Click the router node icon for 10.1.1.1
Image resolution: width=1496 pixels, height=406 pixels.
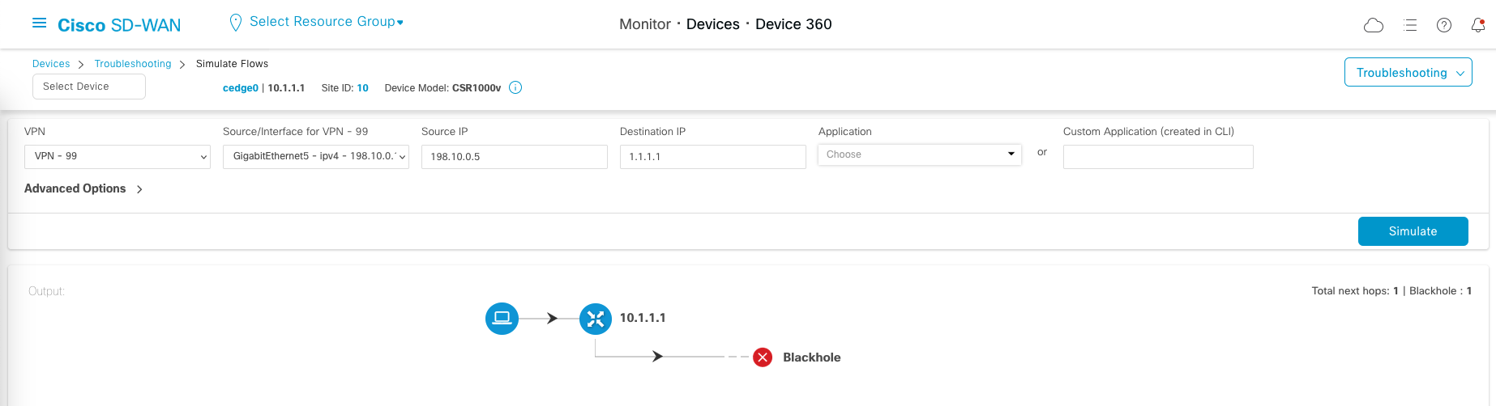[x=596, y=319]
